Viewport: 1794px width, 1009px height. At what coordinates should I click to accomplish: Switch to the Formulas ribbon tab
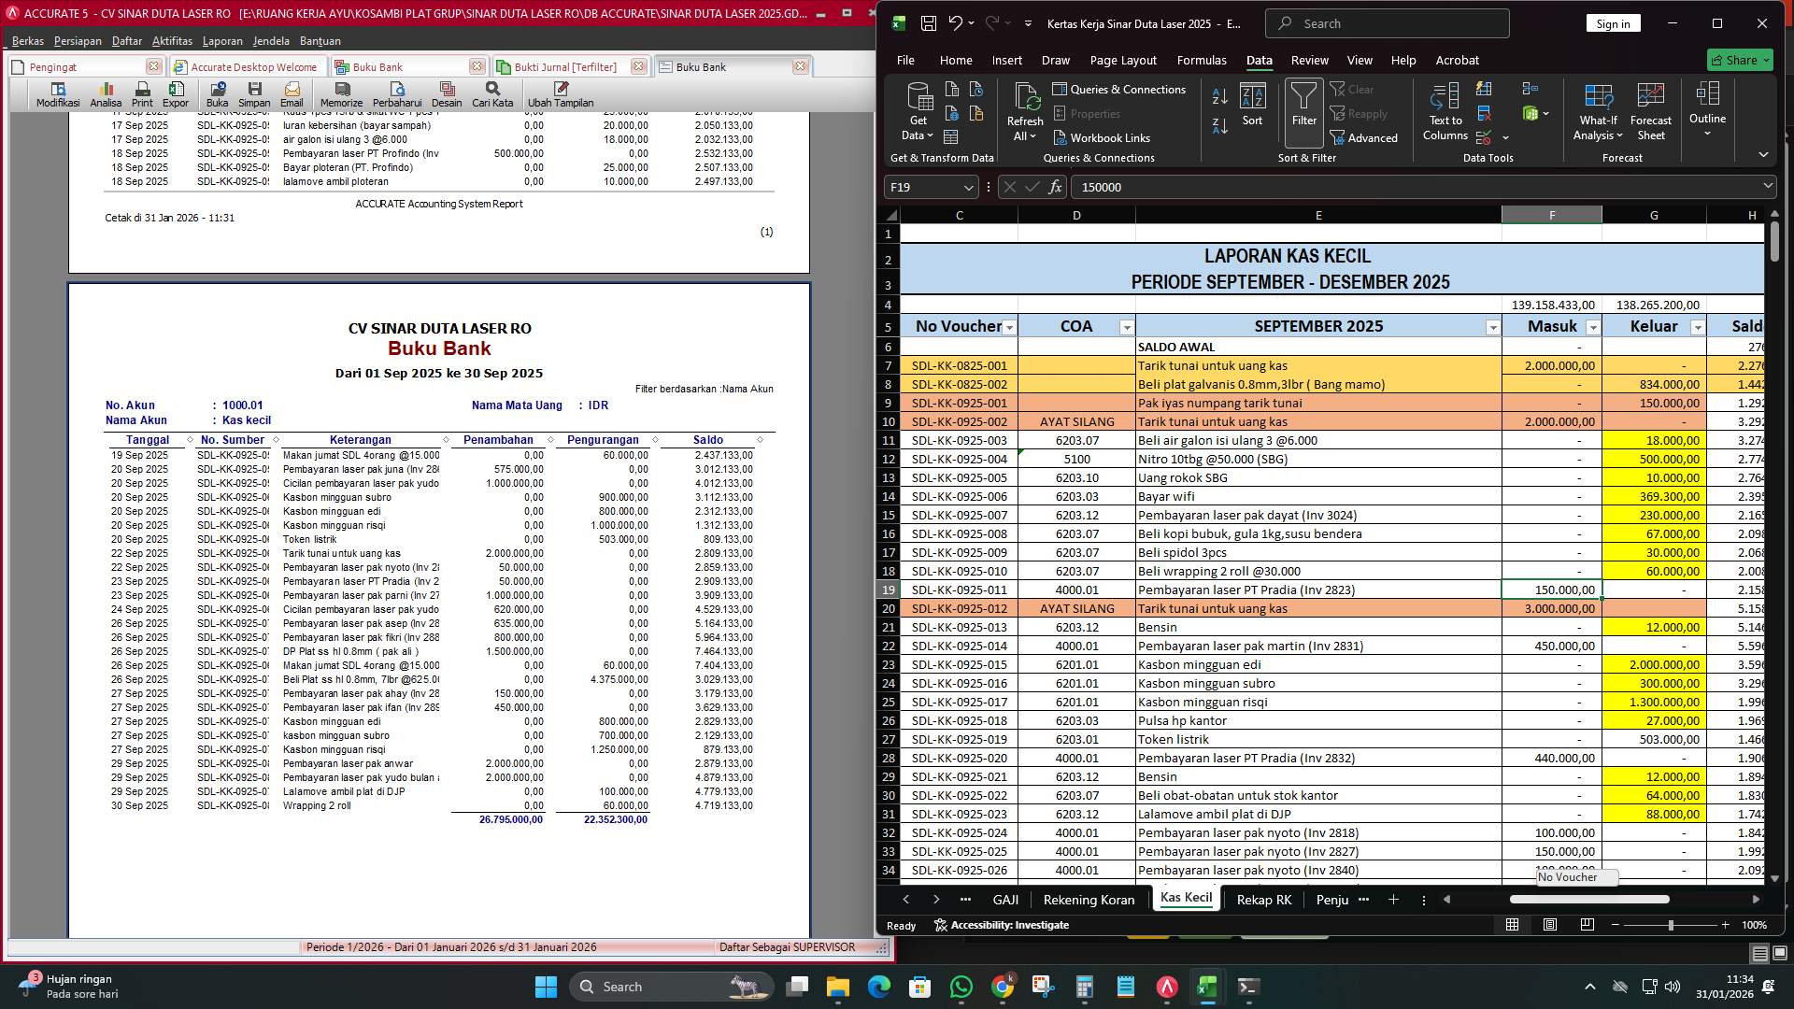pos(1202,60)
